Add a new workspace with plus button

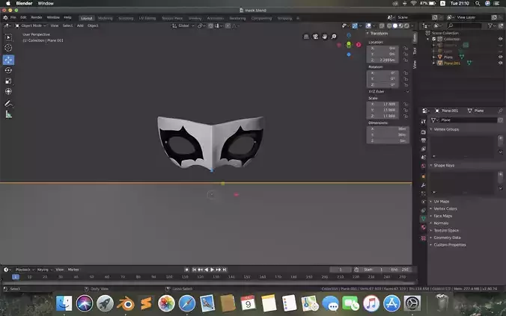[298, 19]
